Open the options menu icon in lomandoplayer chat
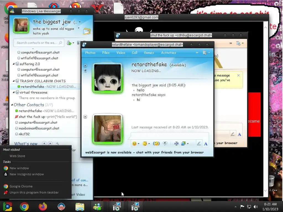 click(204, 53)
